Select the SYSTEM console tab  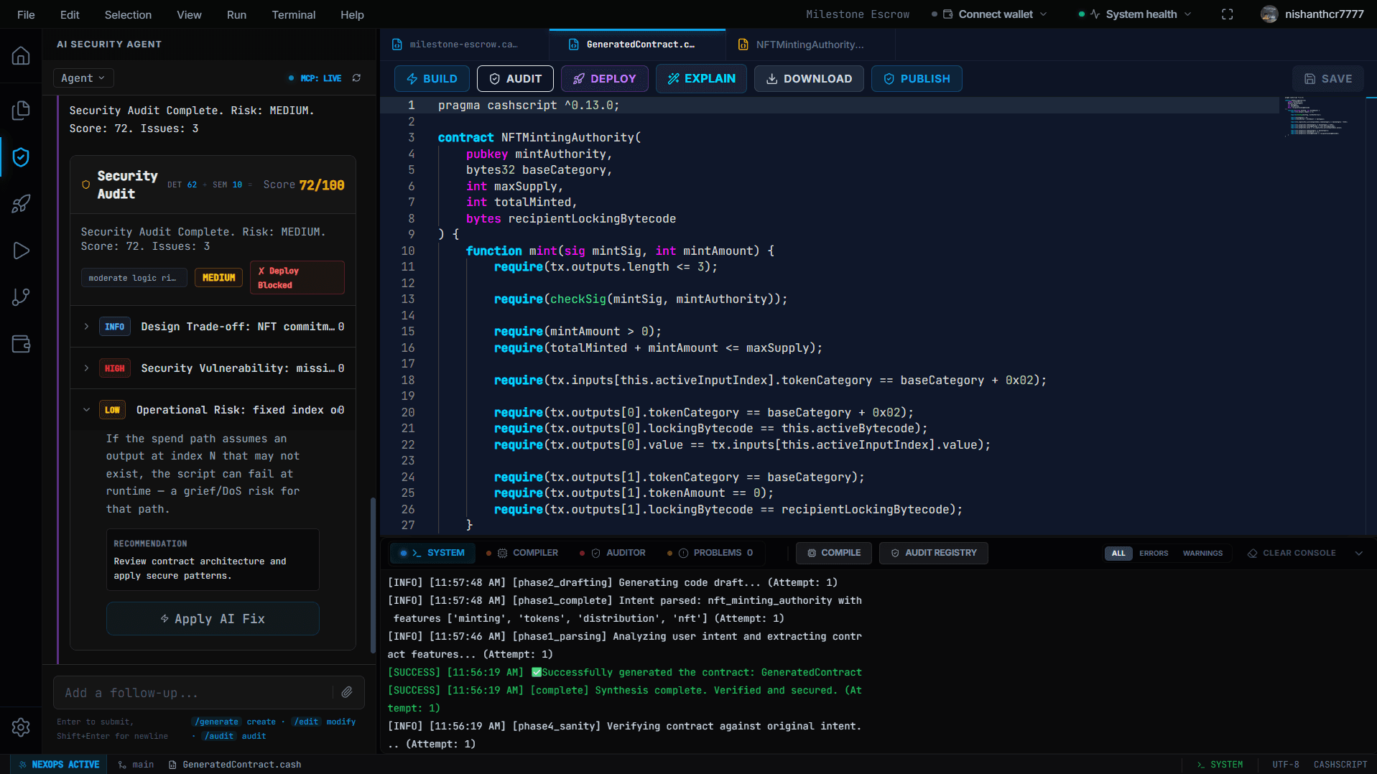432,553
